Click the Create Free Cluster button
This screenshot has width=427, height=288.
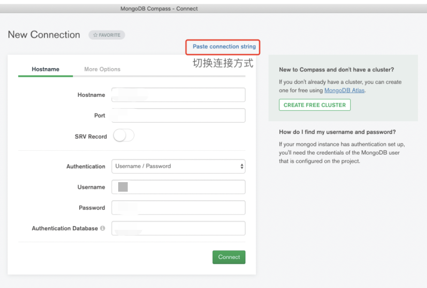coord(315,105)
